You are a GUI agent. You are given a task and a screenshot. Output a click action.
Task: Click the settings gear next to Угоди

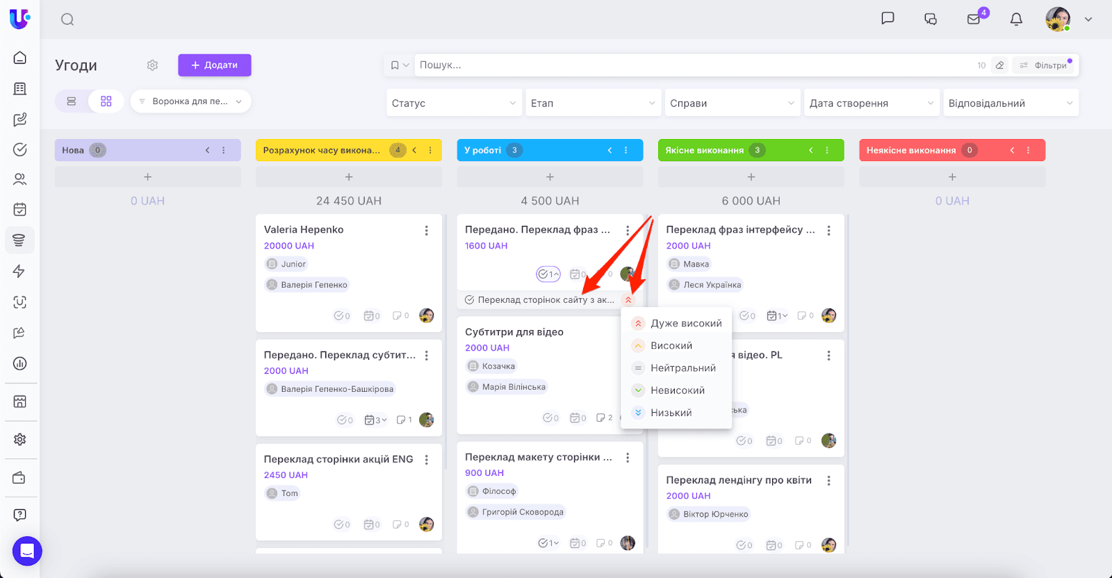pos(152,65)
